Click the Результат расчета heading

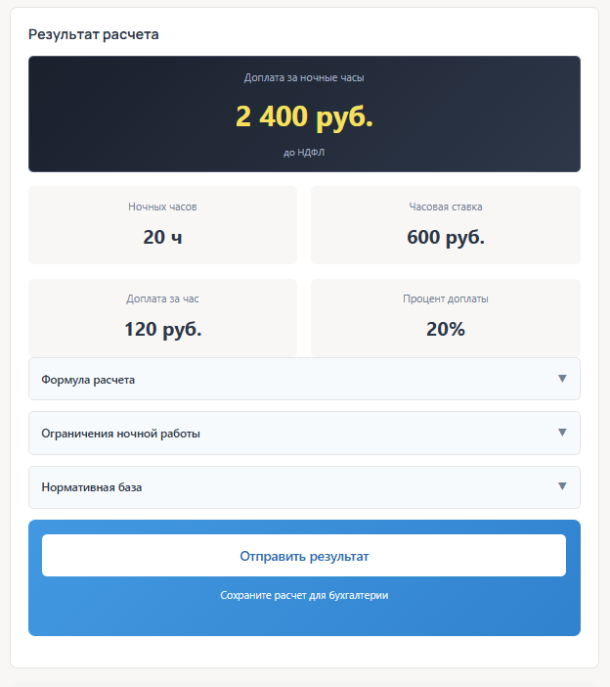[x=94, y=34]
